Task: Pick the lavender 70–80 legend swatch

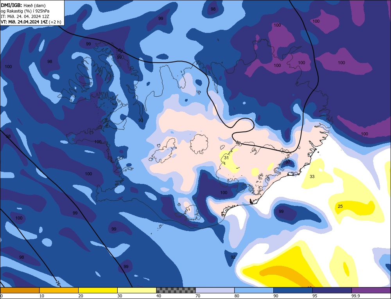Action: coord(215,290)
